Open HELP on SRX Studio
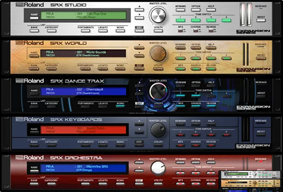 coord(211,10)
